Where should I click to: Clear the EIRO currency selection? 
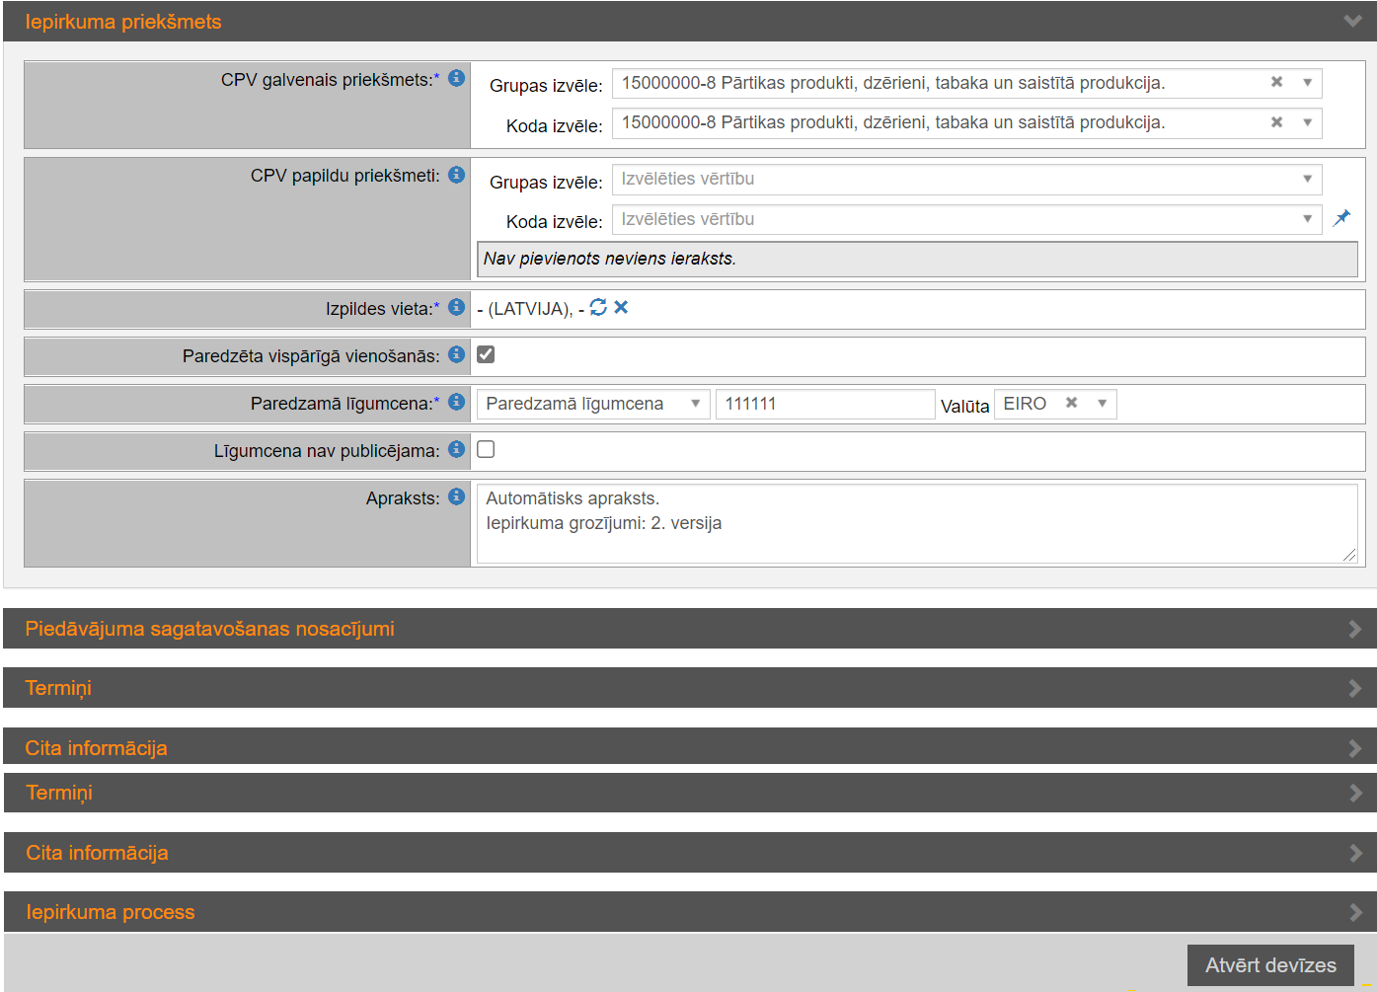click(x=1071, y=403)
